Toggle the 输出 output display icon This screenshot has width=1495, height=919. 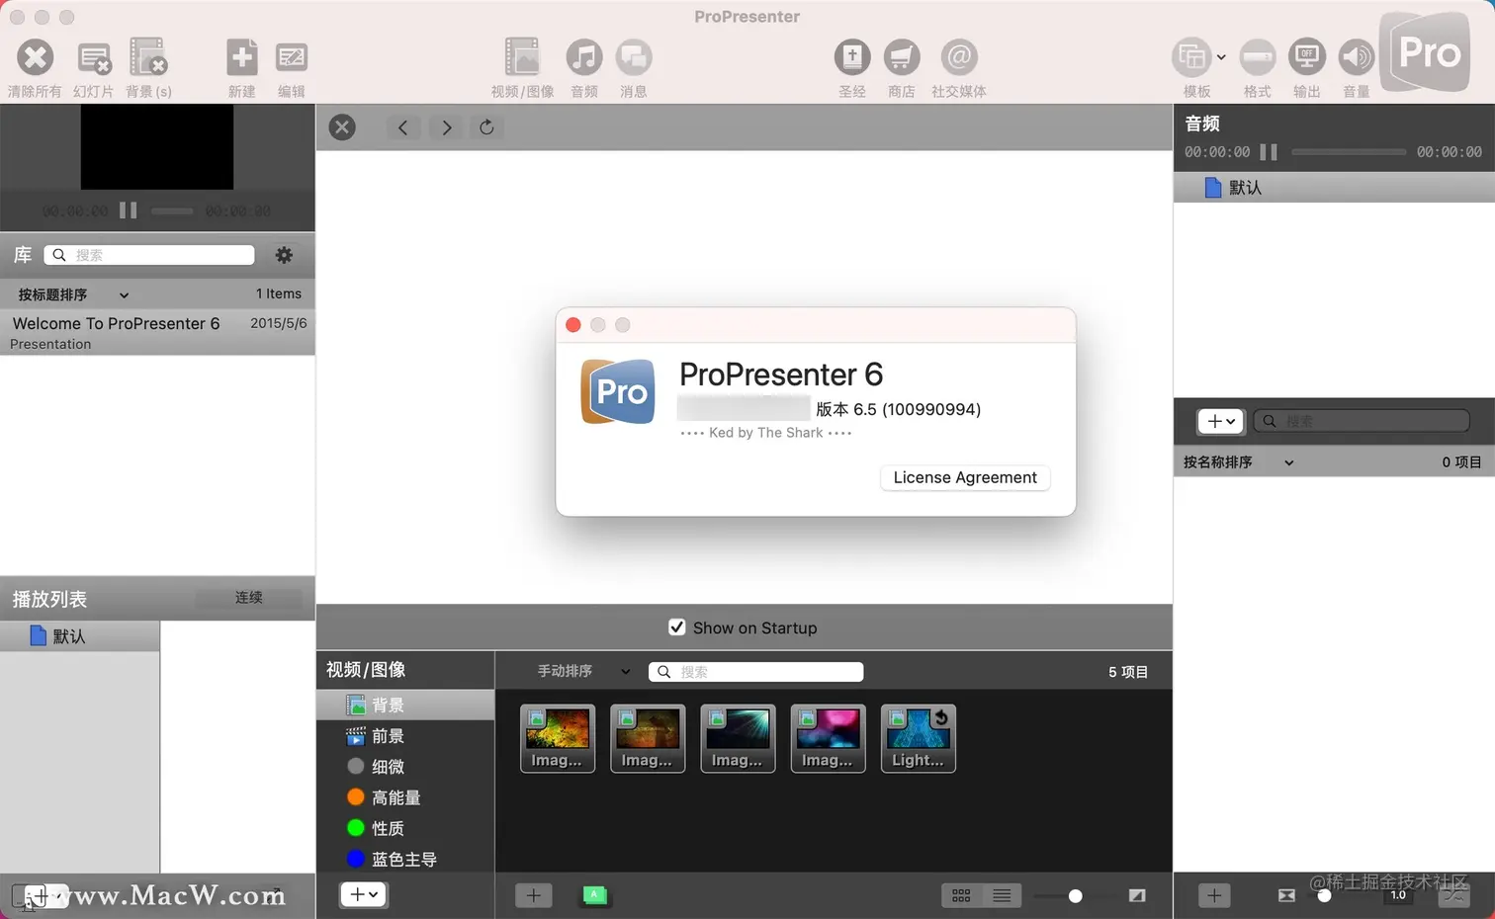click(1307, 57)
